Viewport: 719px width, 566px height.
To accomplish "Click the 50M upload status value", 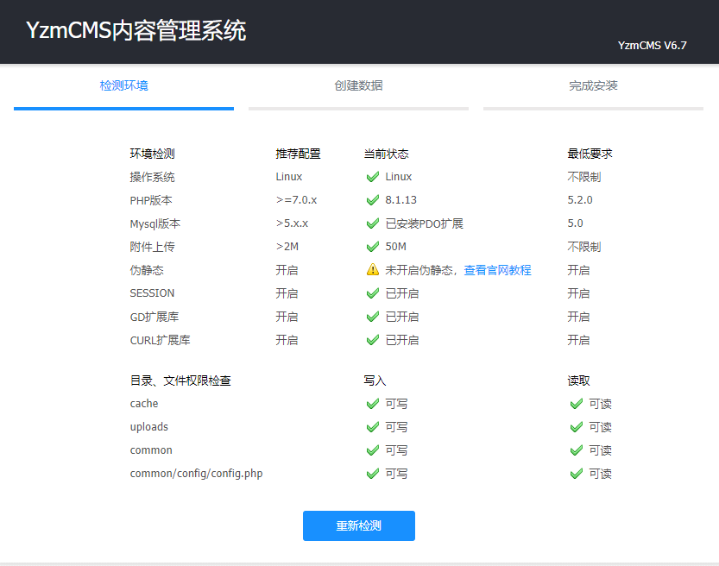I will pos(395,247).
